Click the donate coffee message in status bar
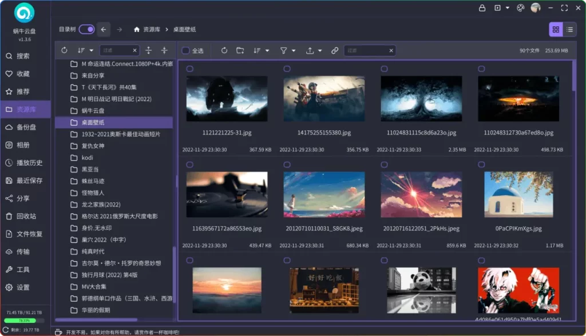 click(x=122, y=332)
